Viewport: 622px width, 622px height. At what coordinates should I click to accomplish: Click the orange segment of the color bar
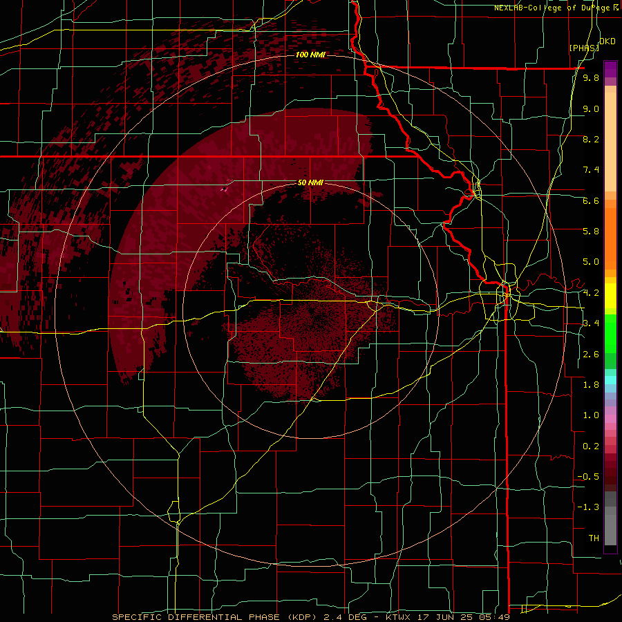[x=610, y=239]
